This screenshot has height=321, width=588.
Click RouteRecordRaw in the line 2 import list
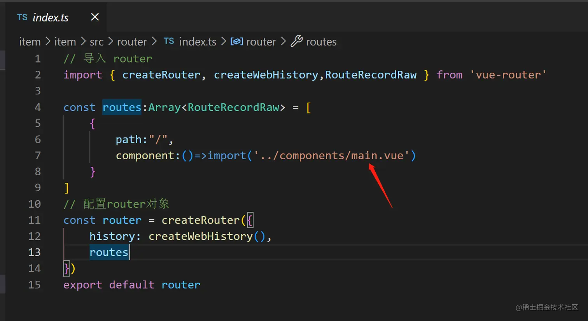coord(371,75)
